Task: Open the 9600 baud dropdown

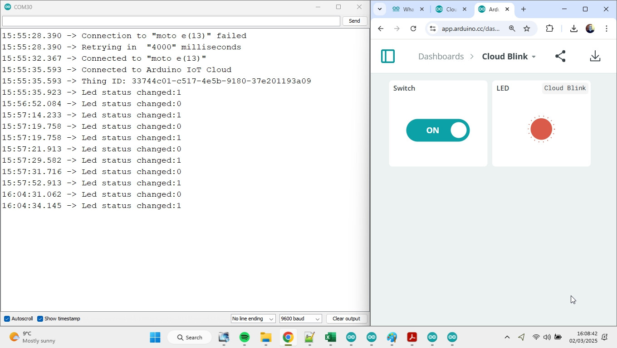Action: 300,319
